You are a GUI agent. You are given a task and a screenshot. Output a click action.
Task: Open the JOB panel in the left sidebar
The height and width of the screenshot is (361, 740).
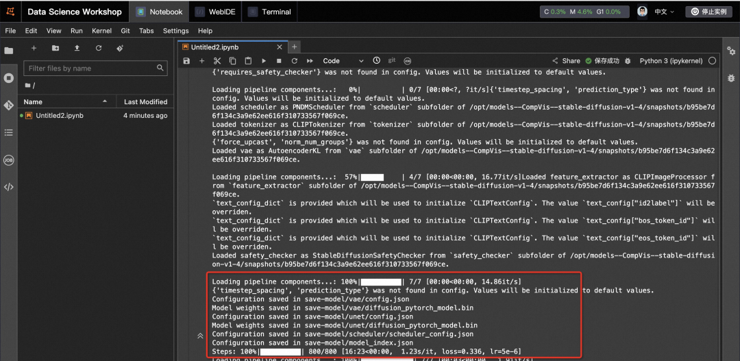[x=8, y=160]
